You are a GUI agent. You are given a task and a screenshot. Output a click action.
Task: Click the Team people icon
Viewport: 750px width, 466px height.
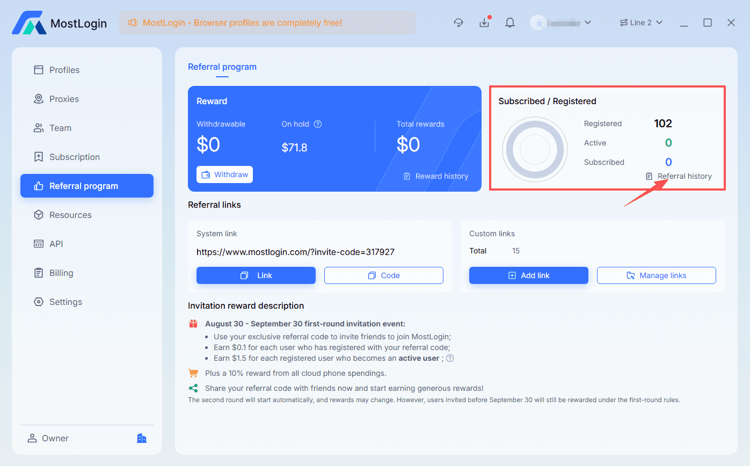(38, 128)
